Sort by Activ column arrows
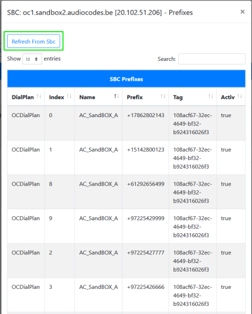 240,96
